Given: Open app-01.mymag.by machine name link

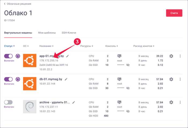Looking at the screenshot, I should pyautogui.click(x=51, y=56).
